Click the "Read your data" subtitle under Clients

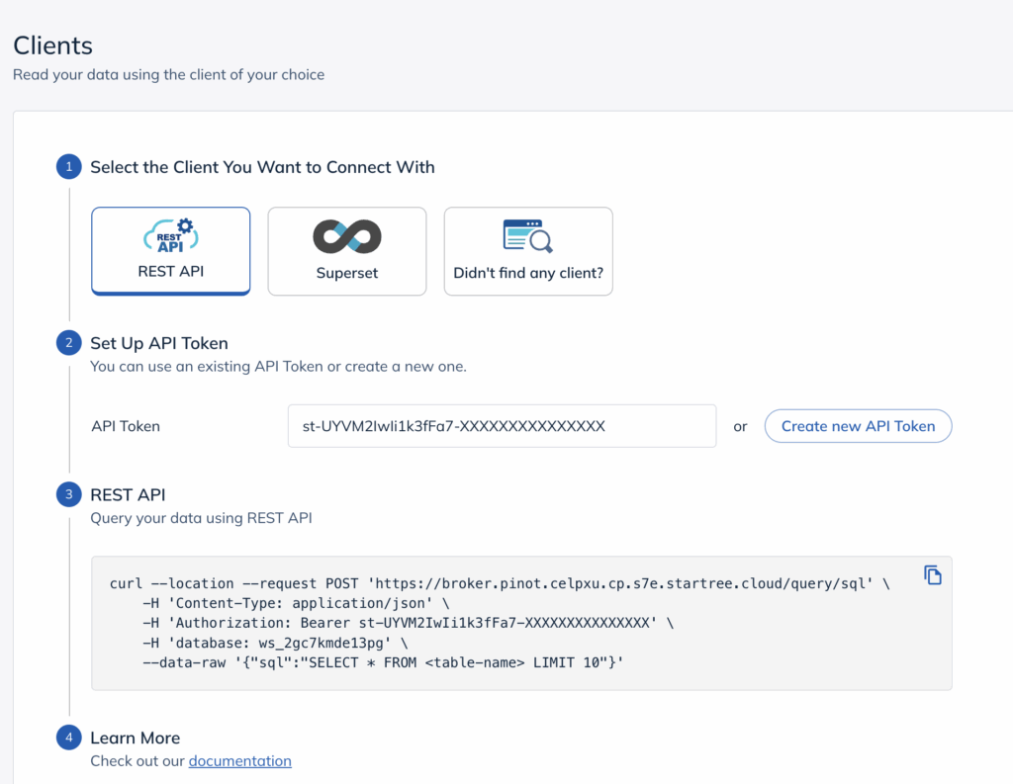168,74
